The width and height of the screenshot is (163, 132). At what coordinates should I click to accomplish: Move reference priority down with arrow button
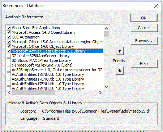[x=120, y=71]
